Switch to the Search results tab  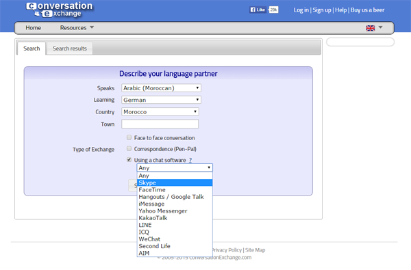coord(70,49)
